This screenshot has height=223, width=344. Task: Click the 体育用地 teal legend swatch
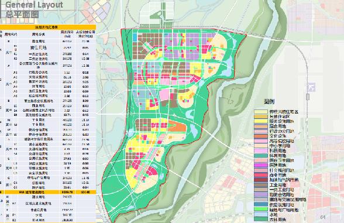[x=261, y=156]
